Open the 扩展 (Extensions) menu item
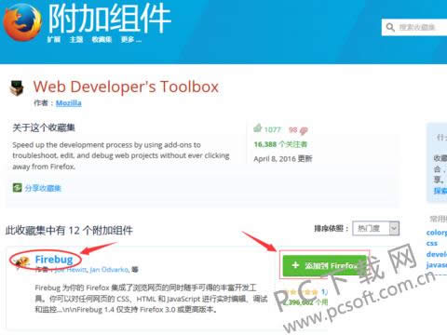Image resolution: width=447 pixels, height=335 pixels. pyautogui.click(x=54, y=39)
